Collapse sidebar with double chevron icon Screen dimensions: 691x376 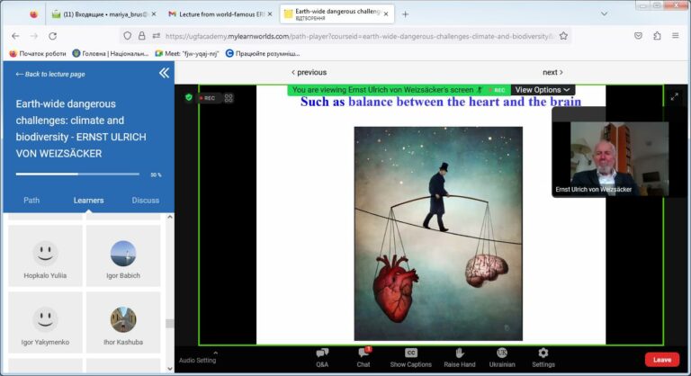tap(164, 73)
